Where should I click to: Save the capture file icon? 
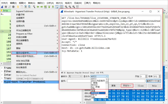(22, 7)
